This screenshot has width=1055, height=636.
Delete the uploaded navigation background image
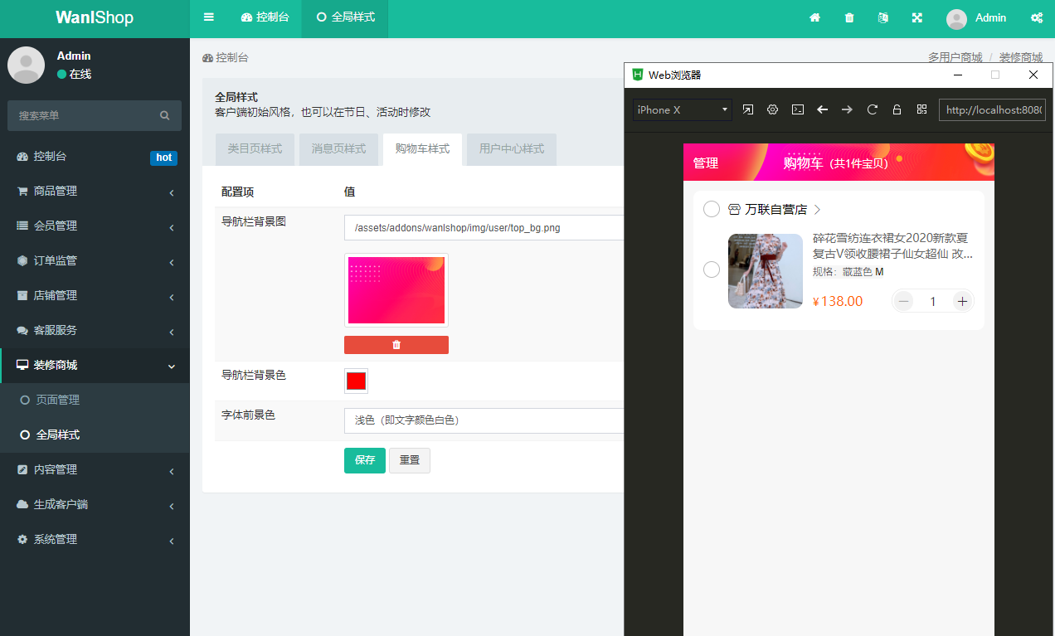tap(396, 345)
